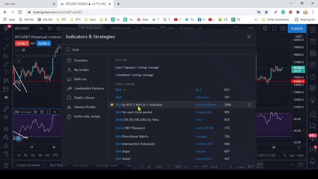Viewport: 318px width, 179px height.
Task: Open the TradingView hamburger menu
Action: [6, 29]
